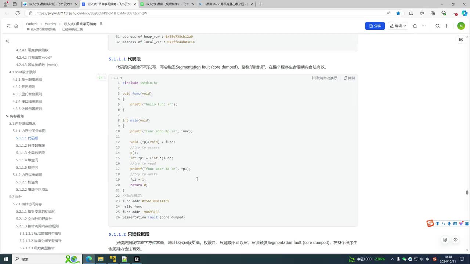Viewport: 470px width, 264px height.
Task: Open WeChat tray icon
Action: 404,259
